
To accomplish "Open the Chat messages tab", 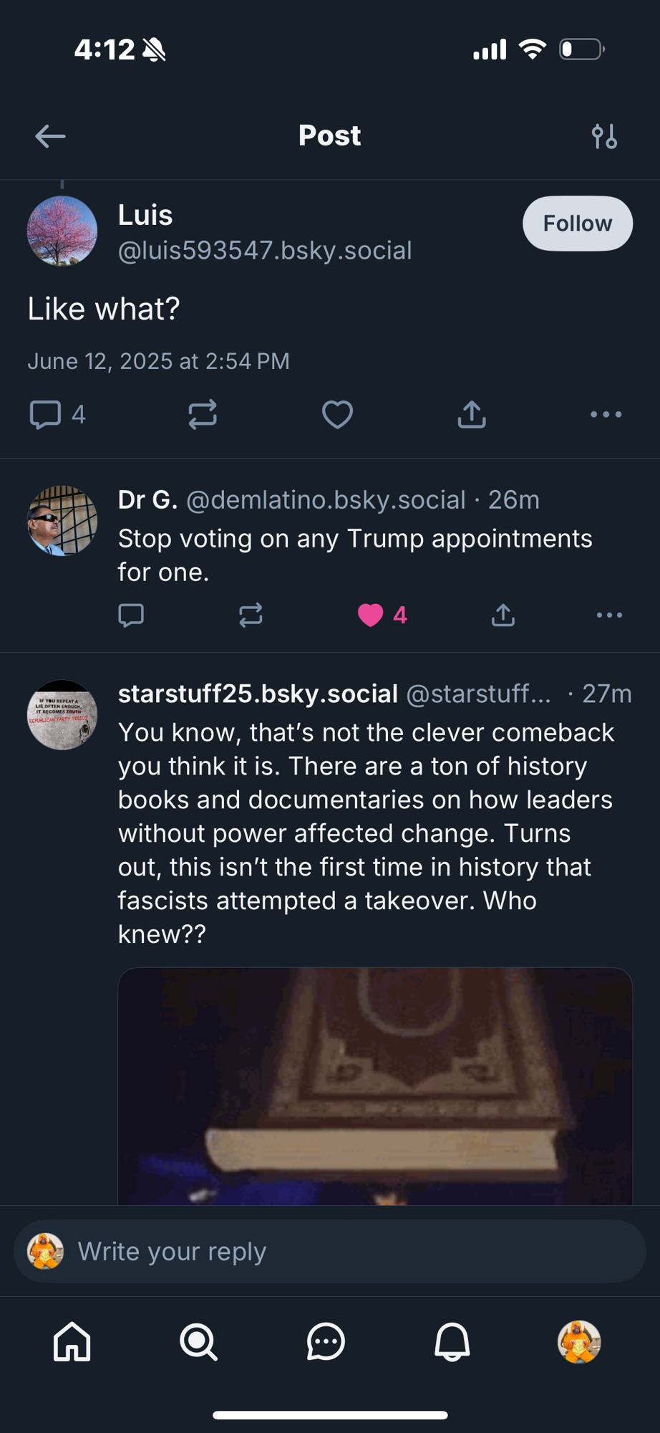I will tap(326, 1341).
